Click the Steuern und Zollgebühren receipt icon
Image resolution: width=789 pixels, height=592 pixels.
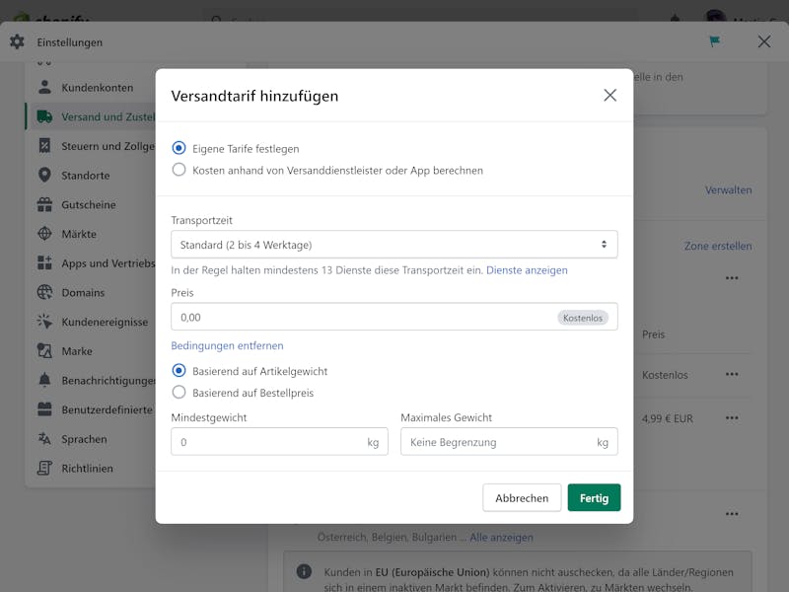44,145
